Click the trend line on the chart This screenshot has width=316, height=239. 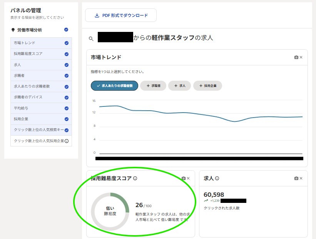click(x=201, y=114)
